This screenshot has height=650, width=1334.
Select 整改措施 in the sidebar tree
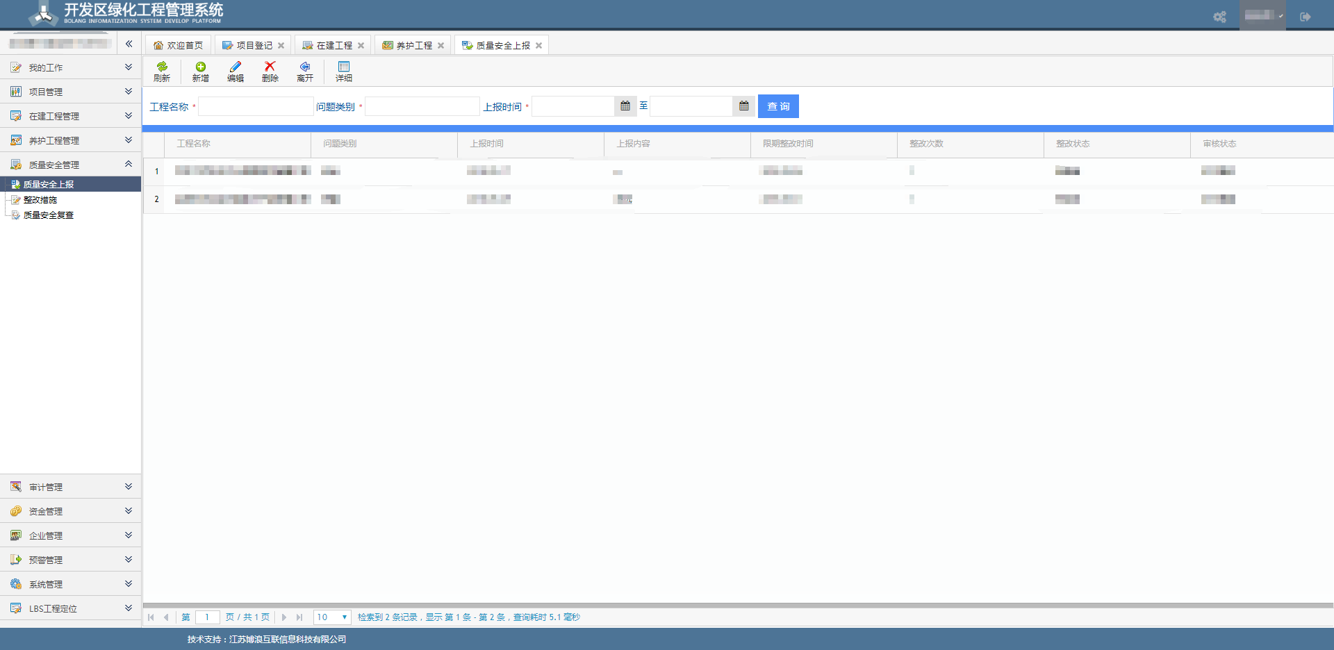point(40,200)
